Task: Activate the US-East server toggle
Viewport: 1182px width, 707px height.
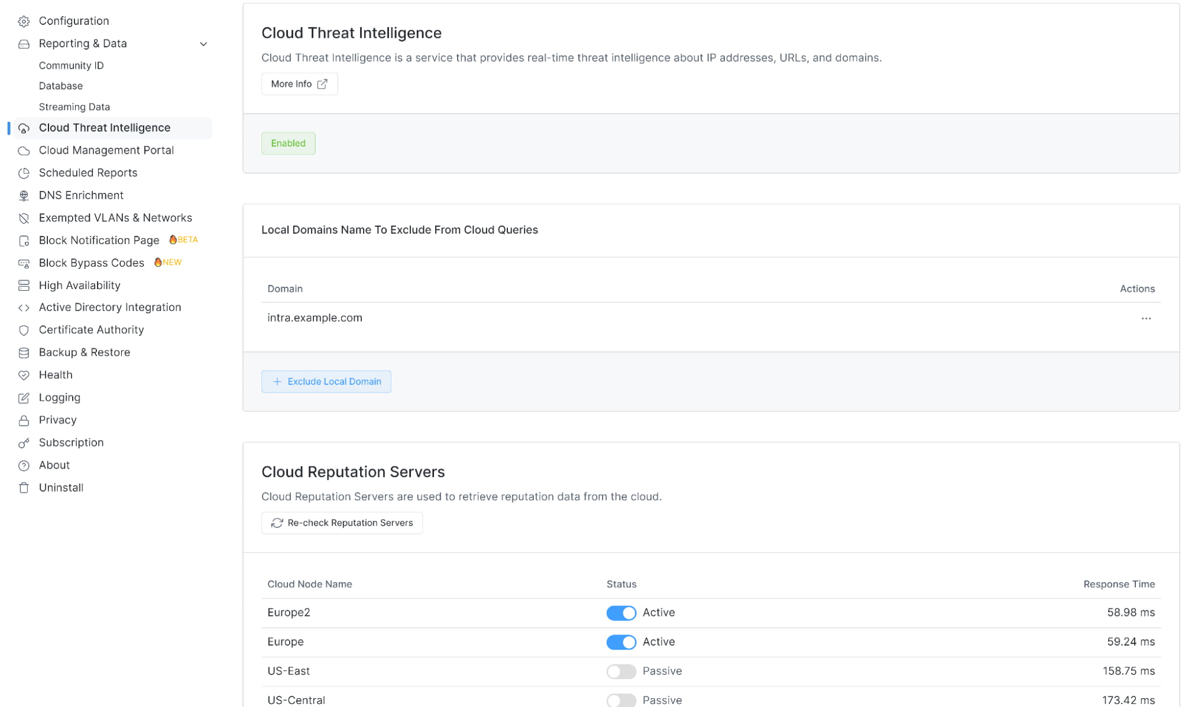Action: (621, 672)
